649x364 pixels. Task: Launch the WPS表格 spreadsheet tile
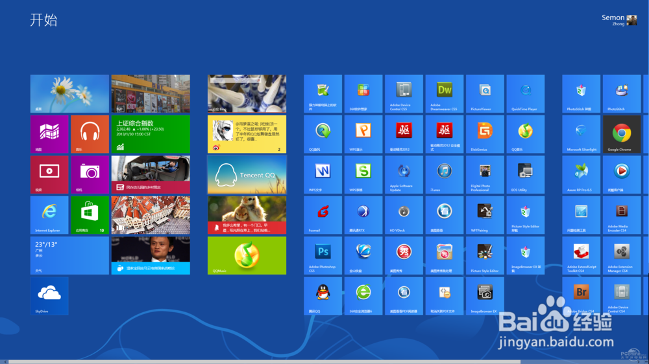point(363,175)
